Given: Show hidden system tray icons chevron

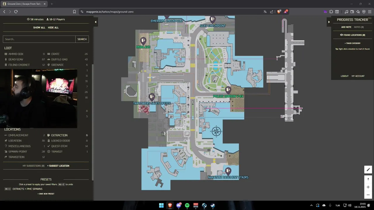Looking at the screenshot, I should point(311,205).
